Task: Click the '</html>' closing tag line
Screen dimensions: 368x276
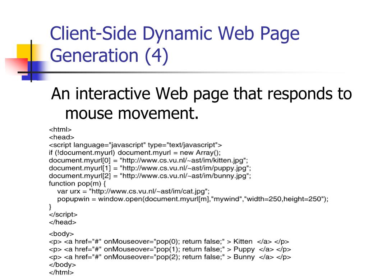Action: tap(61, 272)
